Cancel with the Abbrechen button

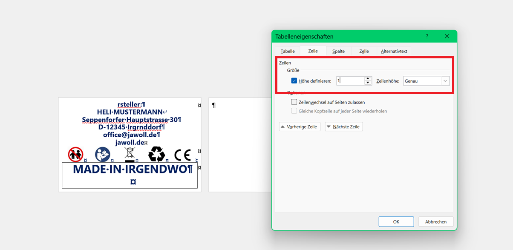(x=436, y=221)
